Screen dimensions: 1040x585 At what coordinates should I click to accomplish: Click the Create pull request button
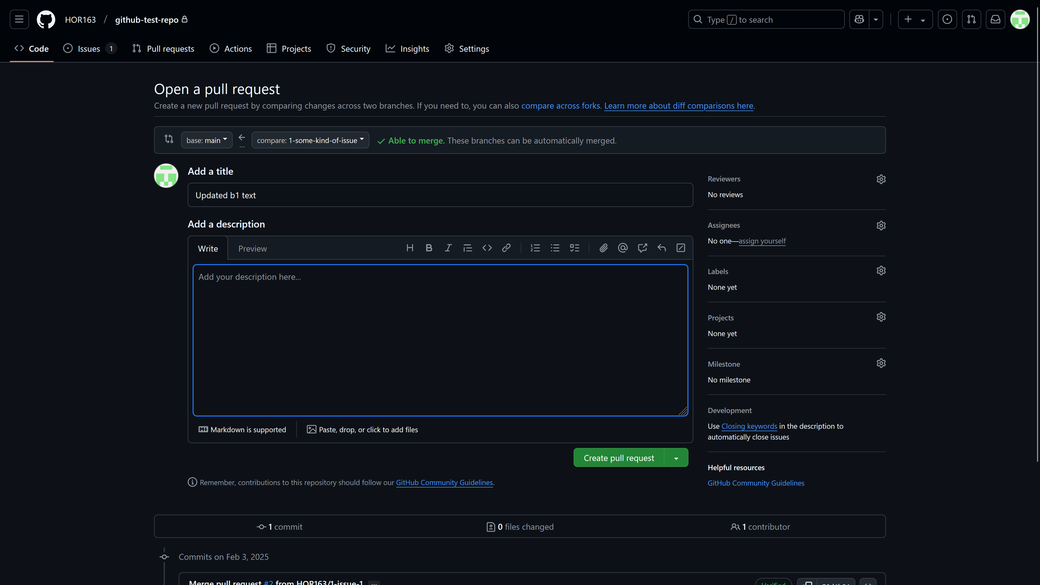click(x=619, y=458)
